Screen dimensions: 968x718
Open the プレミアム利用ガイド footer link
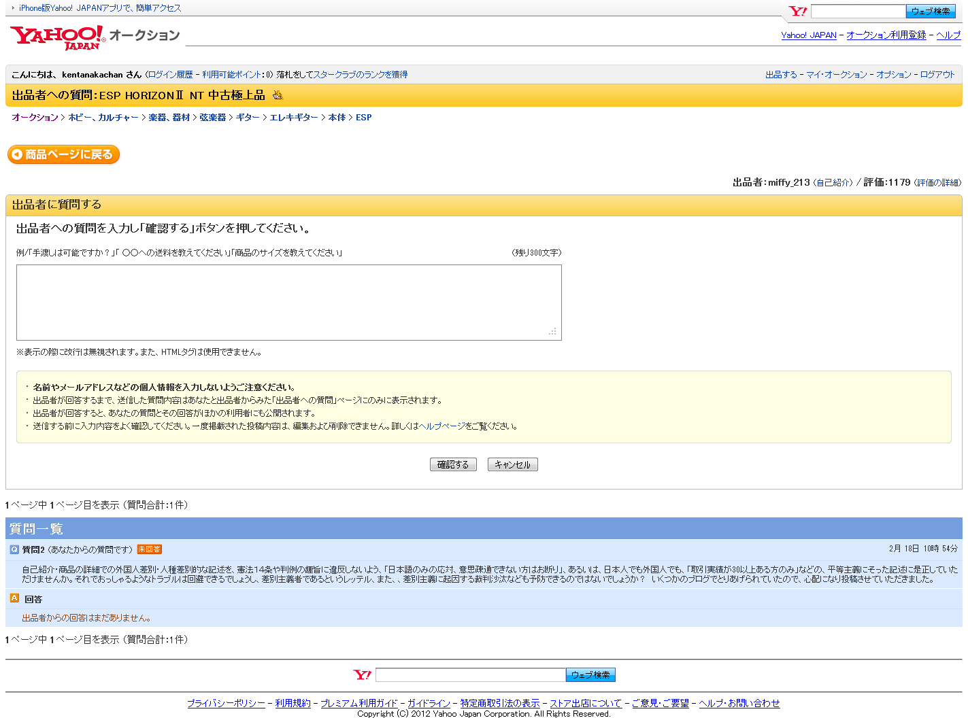359,703
